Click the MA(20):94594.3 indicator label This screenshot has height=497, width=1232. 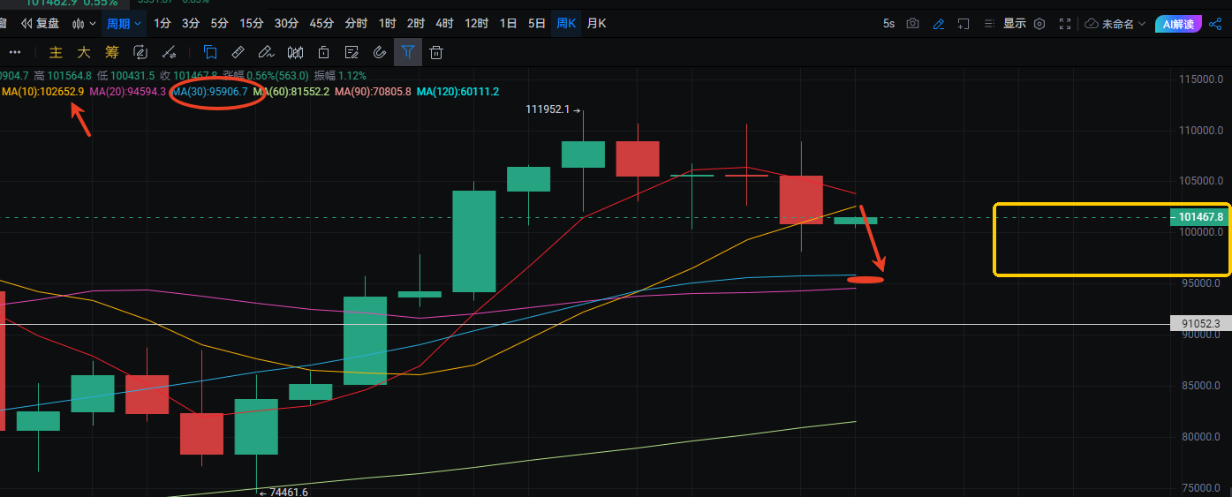[x=127, y=92]
